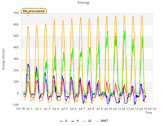Click the 200 y-axis tick label
This screenshot has height=126, width=168.
16,71
